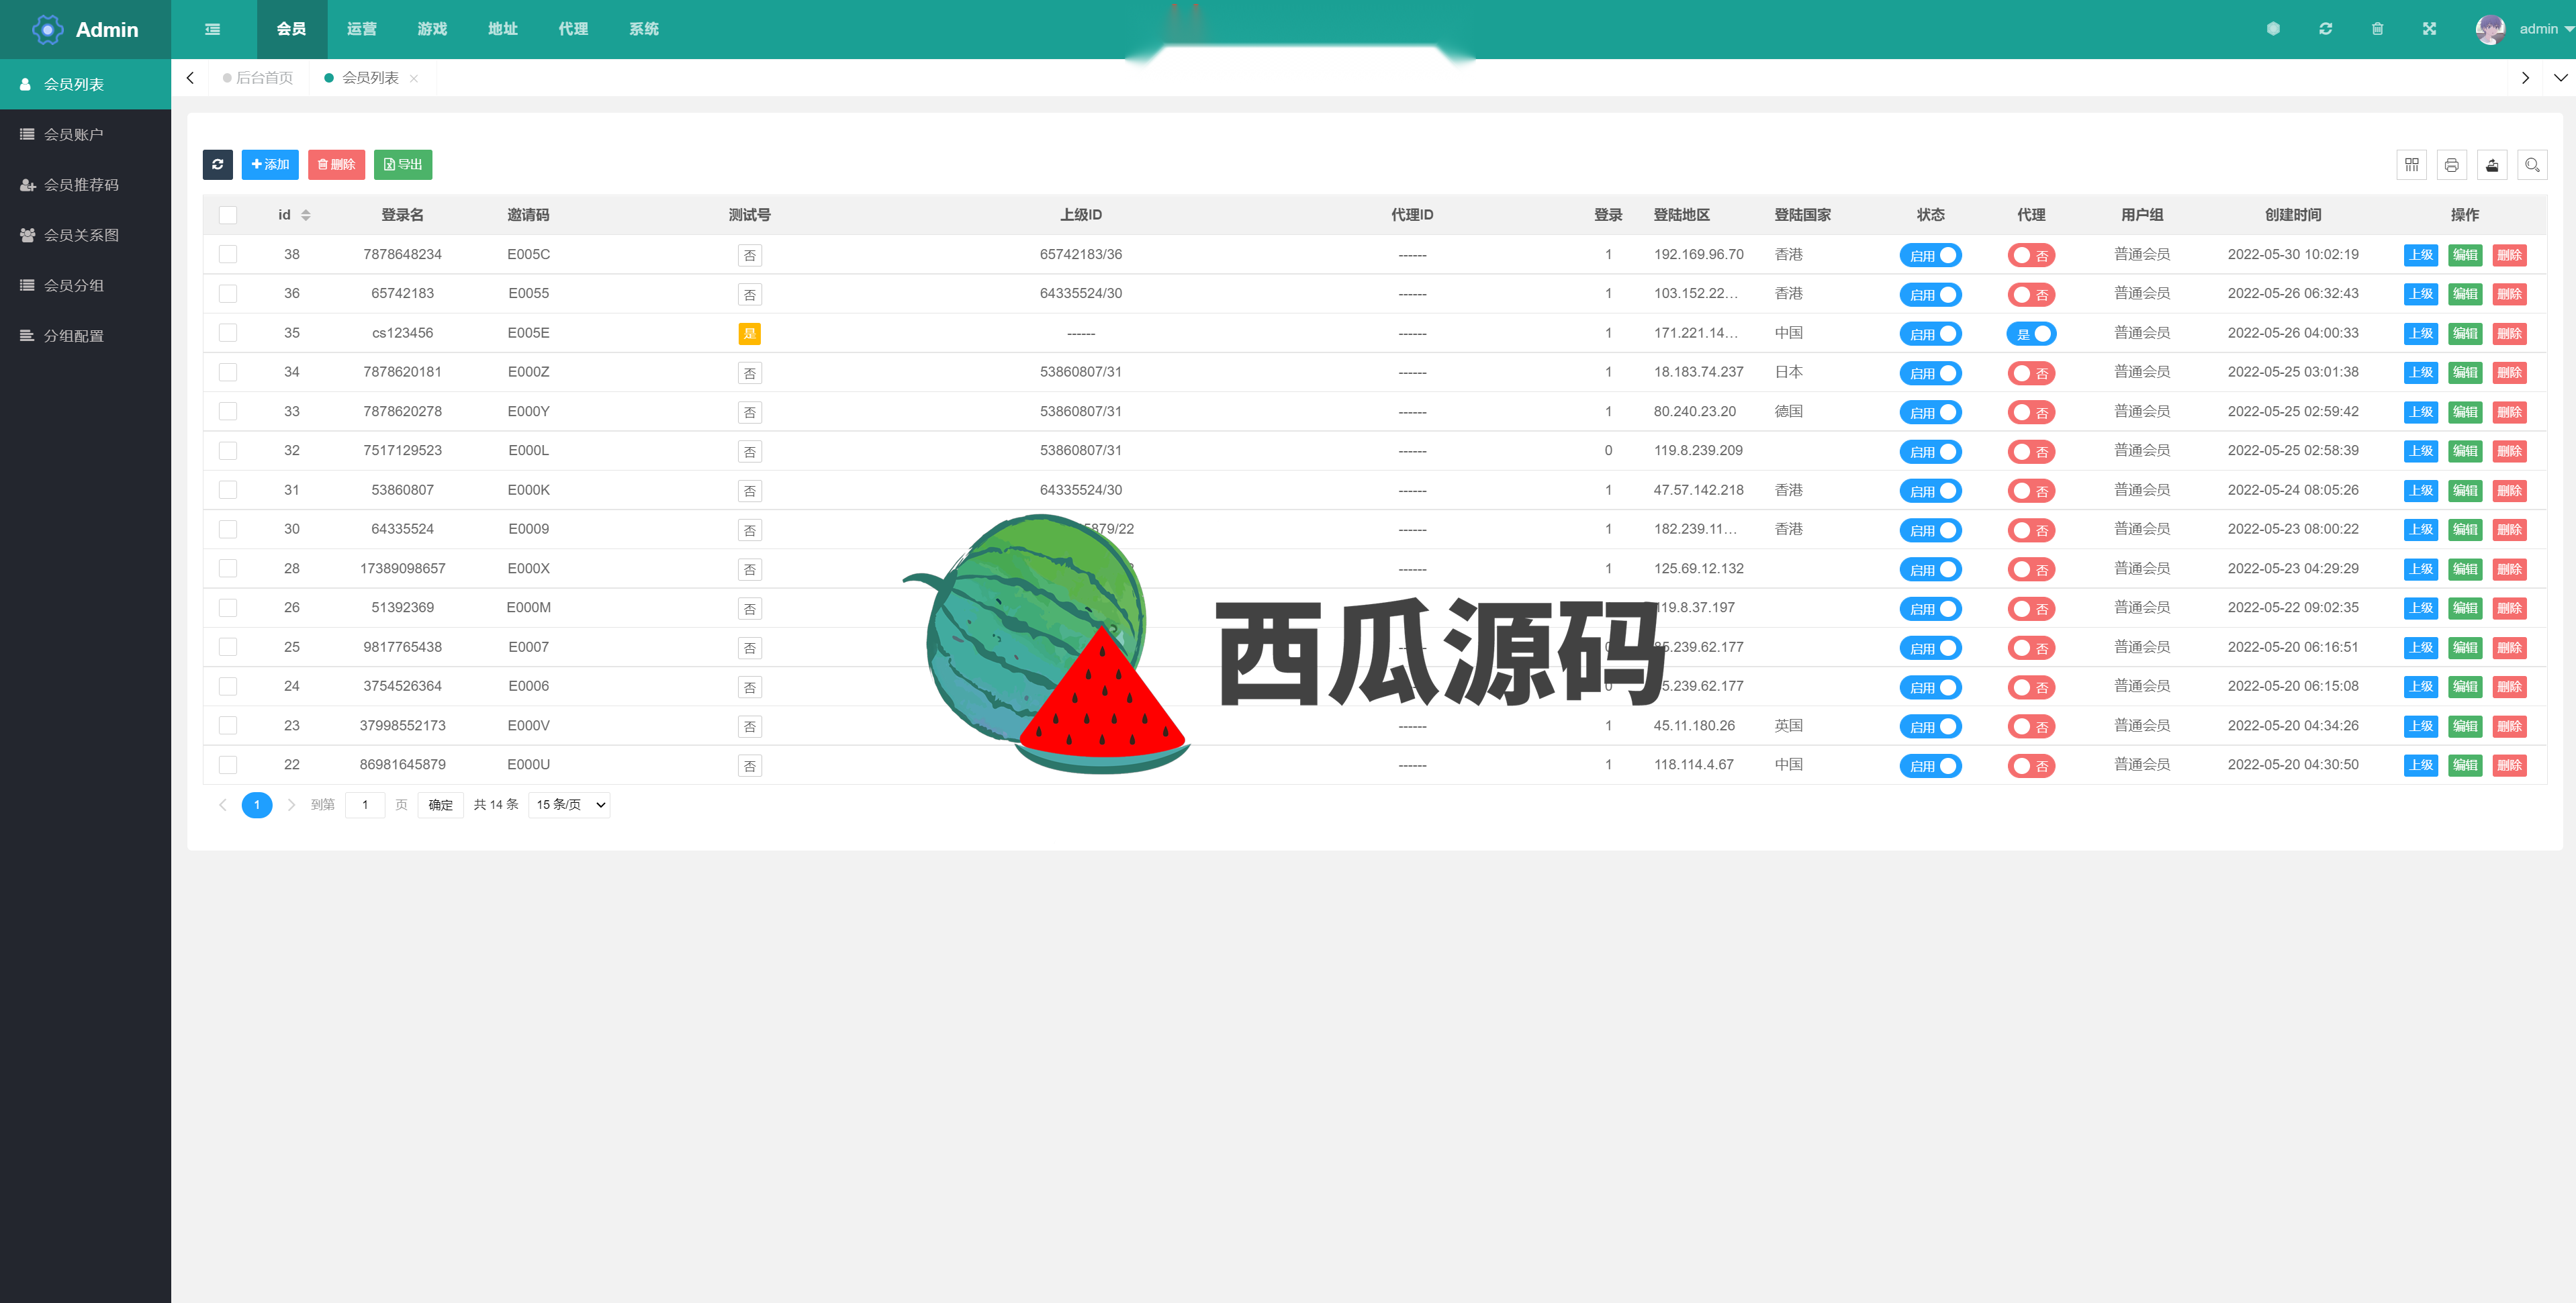Click the page number jump input
The height and width of the screenshot is (1303, 2576).
365,805
